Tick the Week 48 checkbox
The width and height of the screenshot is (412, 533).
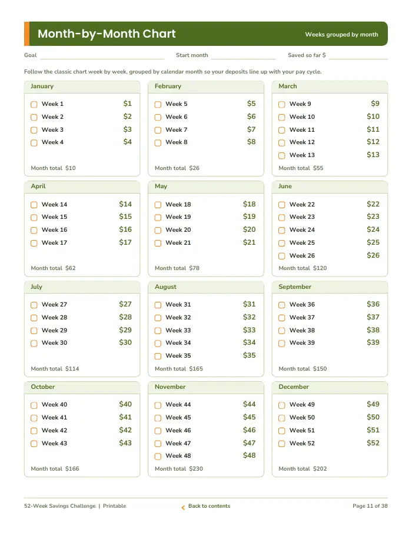[x=158, y=456]
